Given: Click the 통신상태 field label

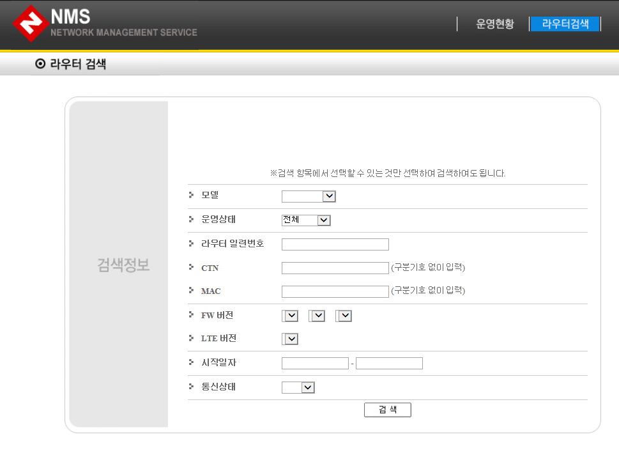Looking at the screenshot, I should (218, 386).
